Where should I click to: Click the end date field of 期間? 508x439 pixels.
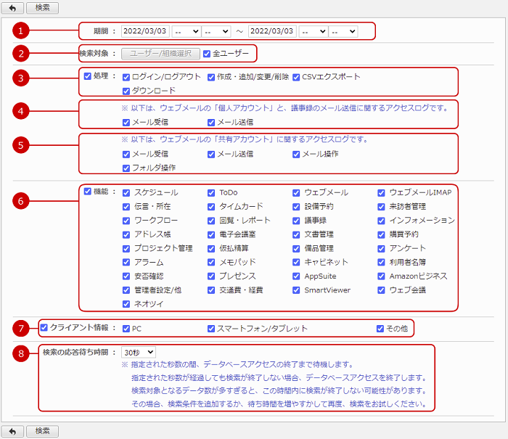(x=272, y=32)
